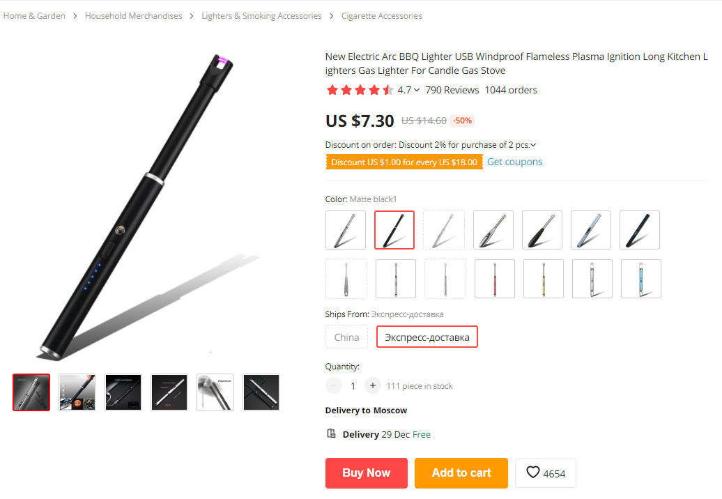Click the delivery document icon
The width and height of the screenshot is (722, 499).
tap(332, 434)
